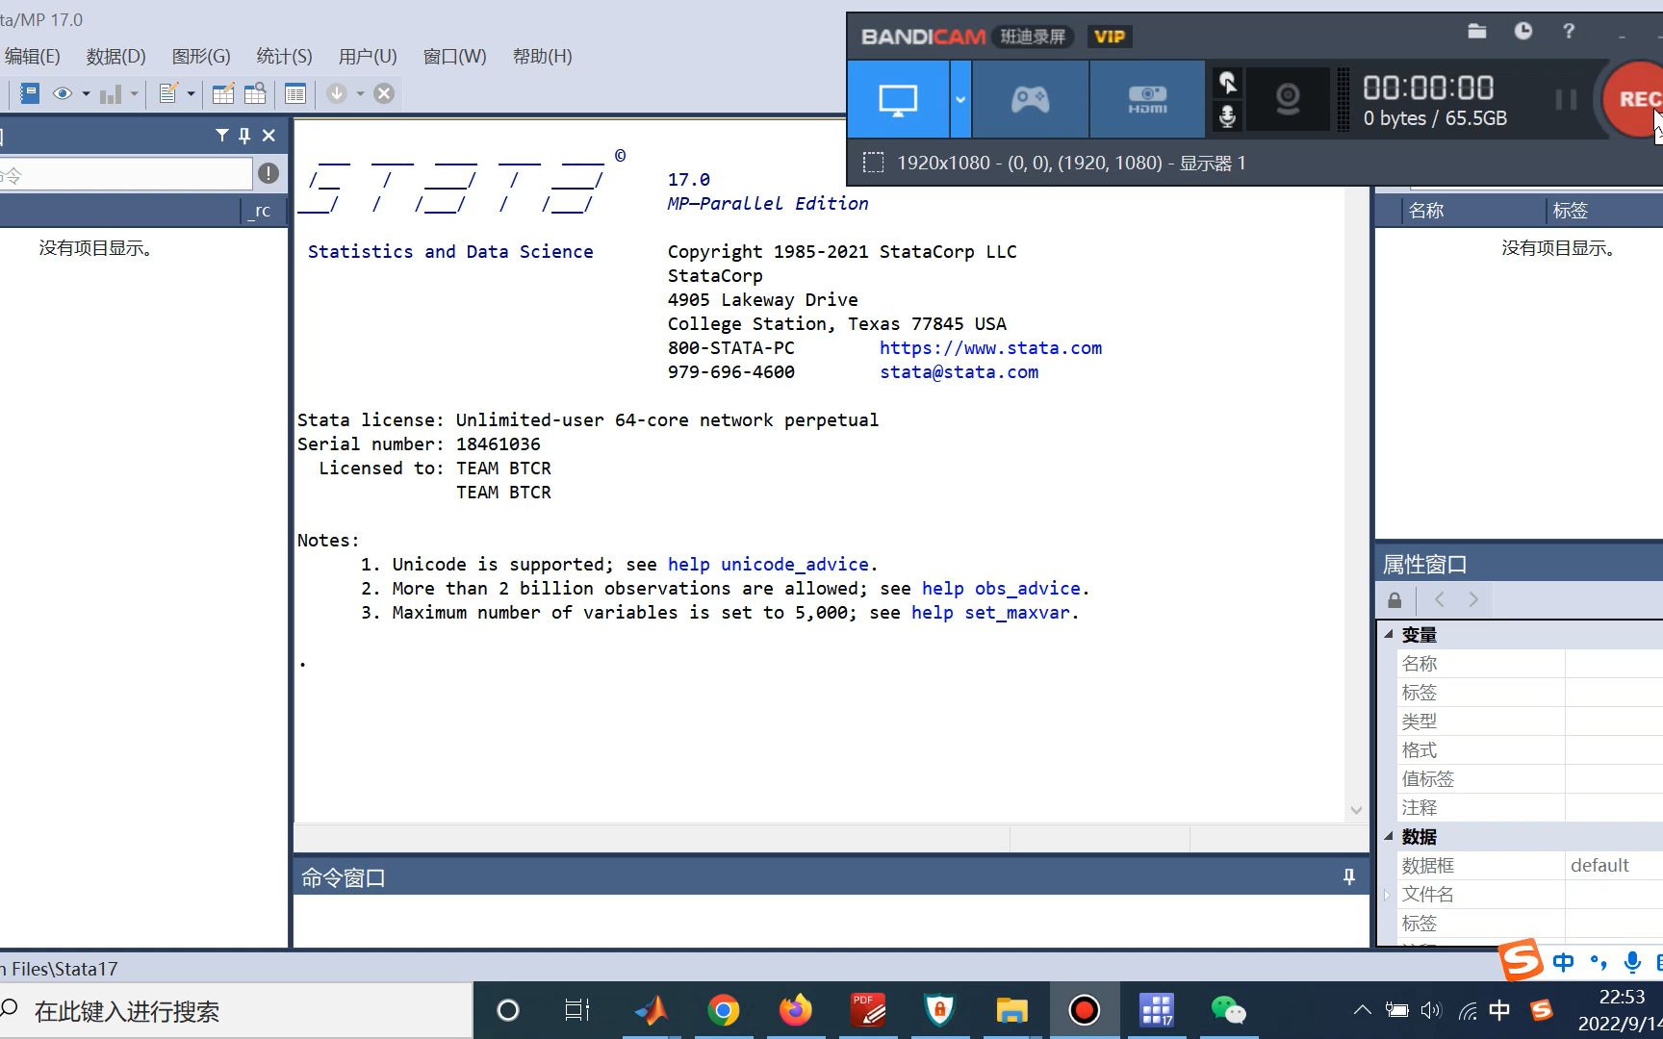Open the Viewer eye icon

coord(63,93)
